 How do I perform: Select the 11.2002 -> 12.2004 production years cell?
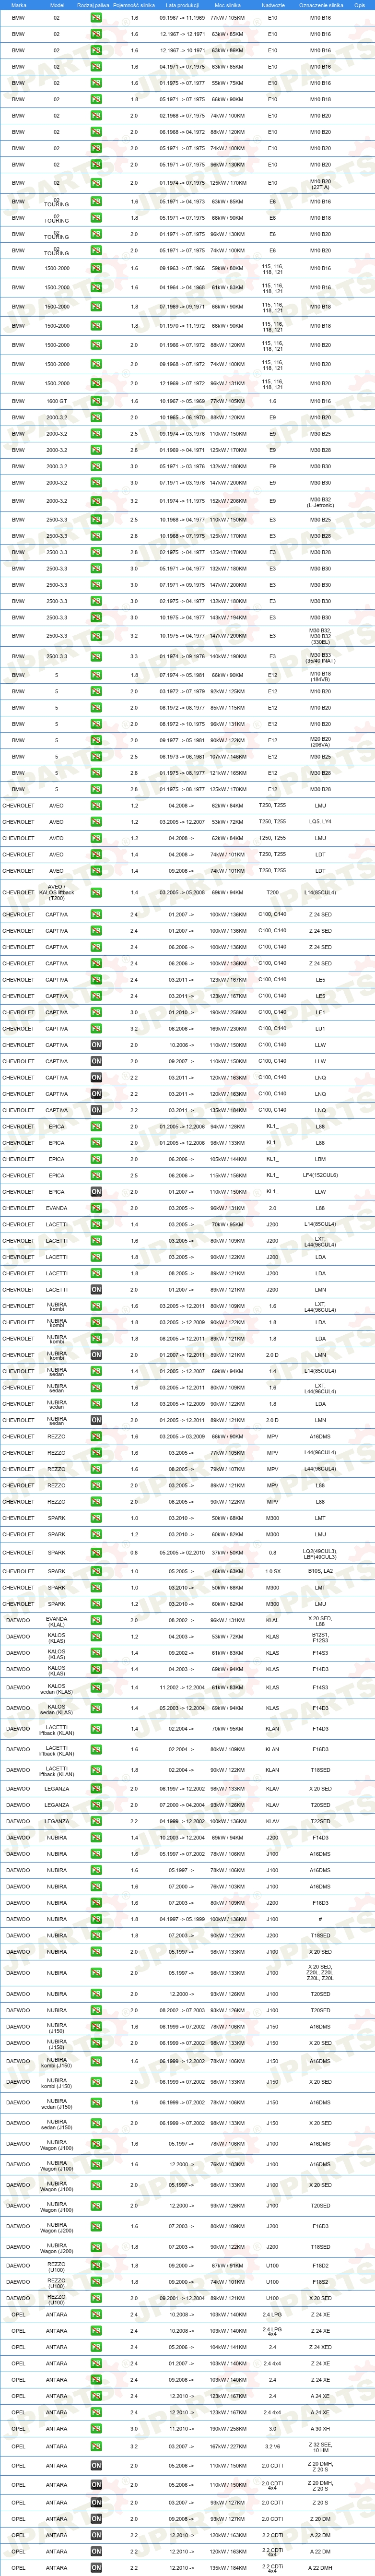(x=182, y=1687)
